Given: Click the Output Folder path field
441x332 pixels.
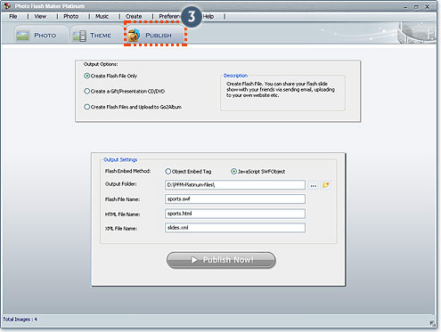Looking at the screenshot, I should pos(235,185).
